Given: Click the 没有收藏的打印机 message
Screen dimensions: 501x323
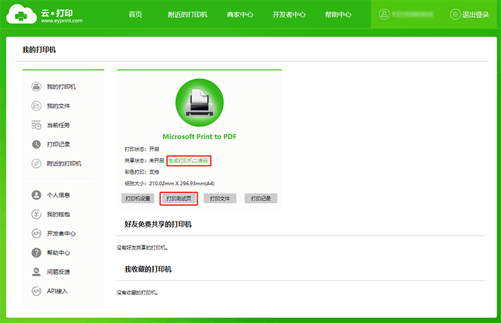Looking at the screenshot, I should coord(137,293).
